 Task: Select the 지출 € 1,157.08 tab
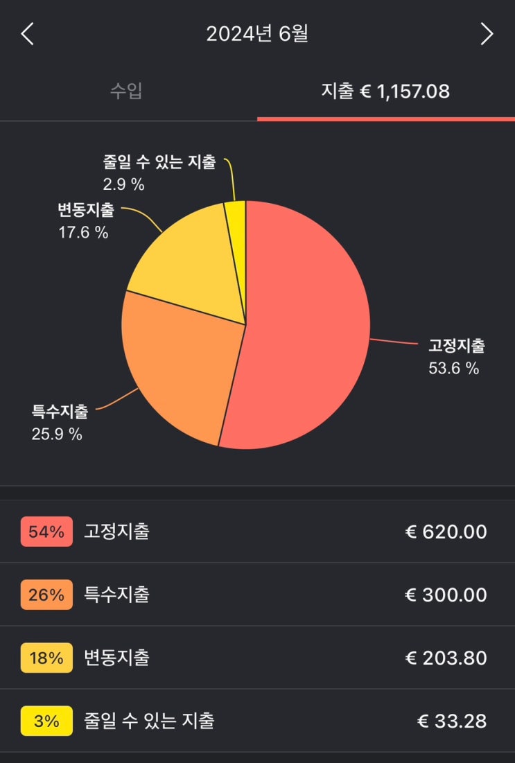click(x=385, y=91)
